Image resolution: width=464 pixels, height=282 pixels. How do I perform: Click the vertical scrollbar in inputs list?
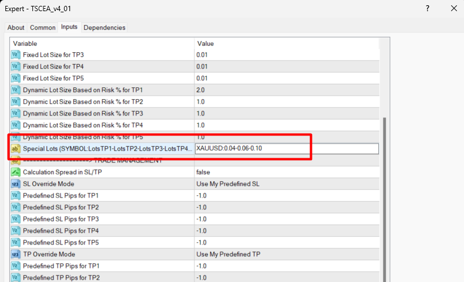[385, 193]
